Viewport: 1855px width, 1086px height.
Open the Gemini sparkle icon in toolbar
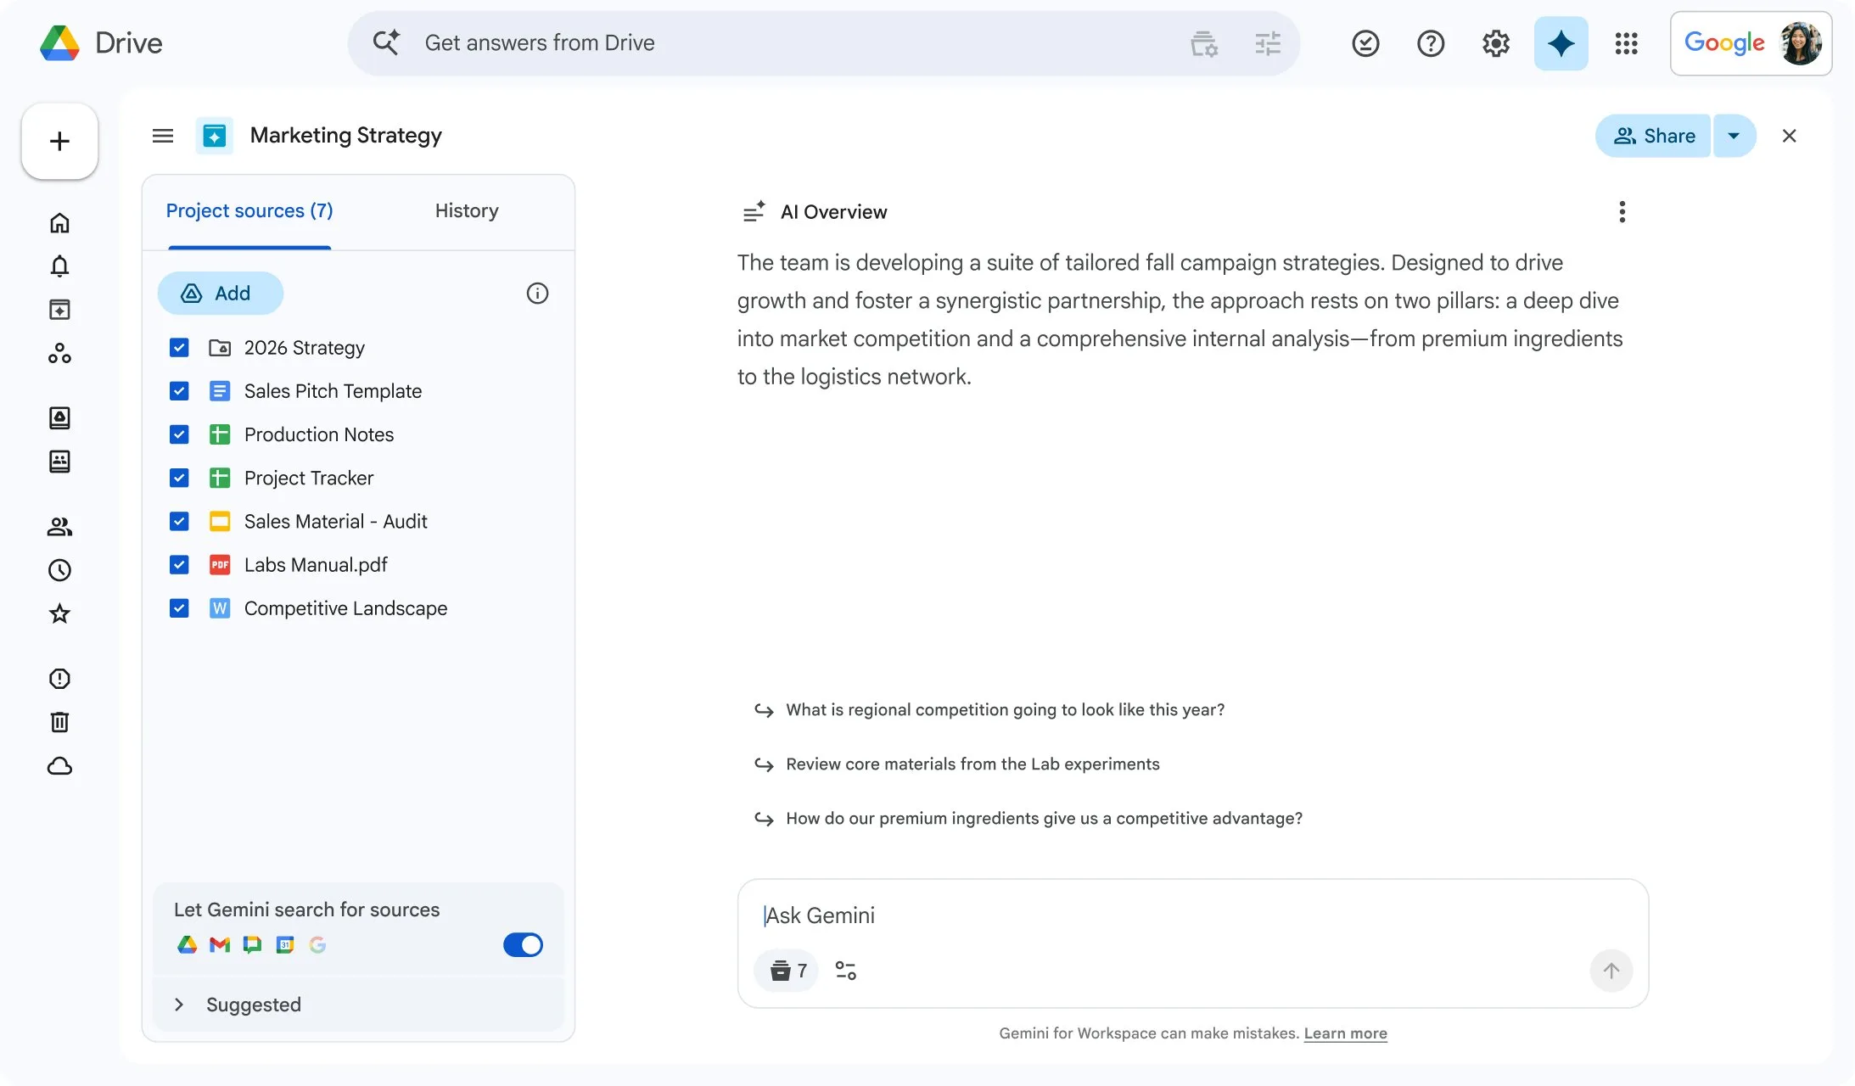tap(1560, 42)
